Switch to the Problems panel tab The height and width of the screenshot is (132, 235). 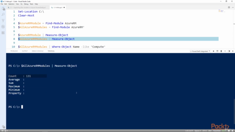point(14,51)
